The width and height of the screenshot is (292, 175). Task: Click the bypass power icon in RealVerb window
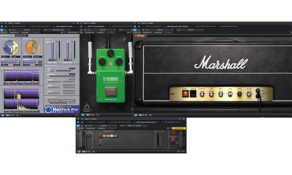tap(2, 27)
